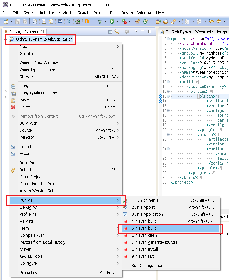Open the Navigate menu
229x280 pixels.
point(66,13)
